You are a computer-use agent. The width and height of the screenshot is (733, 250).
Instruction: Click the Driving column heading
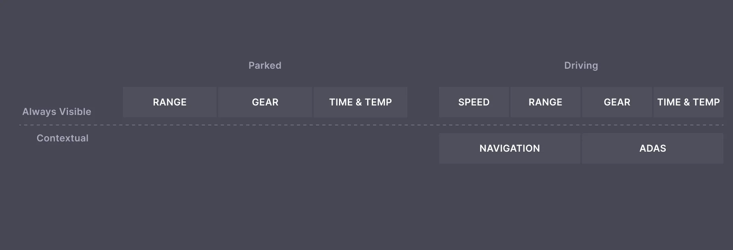point(581,66)
